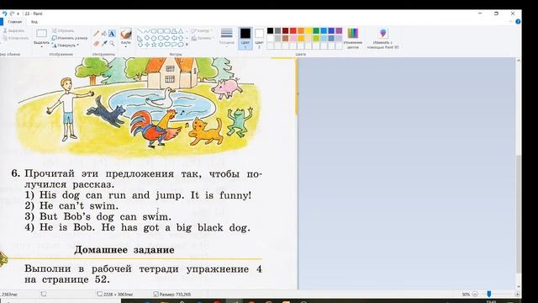Viewport: 538px width, 303px height.
Task: Choose the five-point star shape
Action: [153, 45]
